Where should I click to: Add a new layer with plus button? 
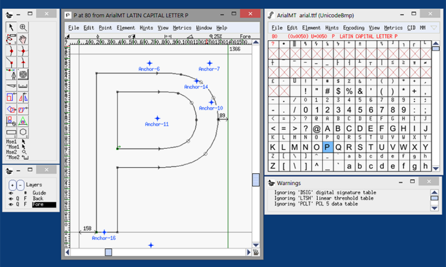tap(12, 185)
